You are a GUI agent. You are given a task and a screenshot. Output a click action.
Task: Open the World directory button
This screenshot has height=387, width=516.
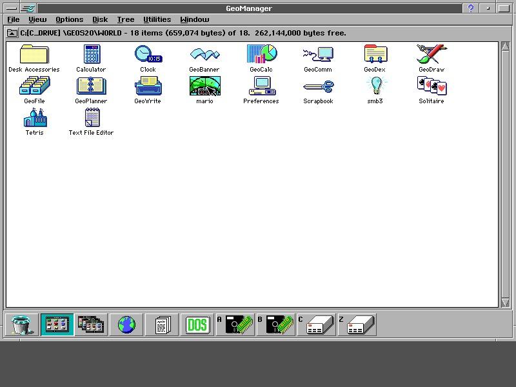[57, 325]
